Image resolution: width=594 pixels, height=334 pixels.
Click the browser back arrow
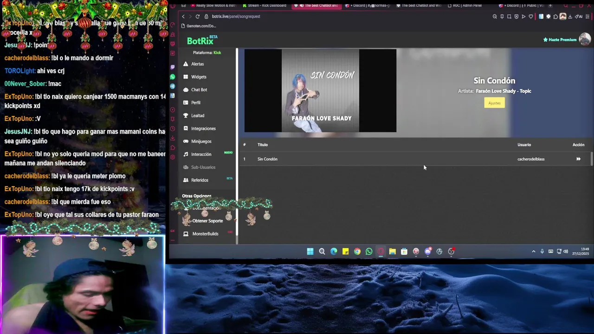click(x=183, y=17)
